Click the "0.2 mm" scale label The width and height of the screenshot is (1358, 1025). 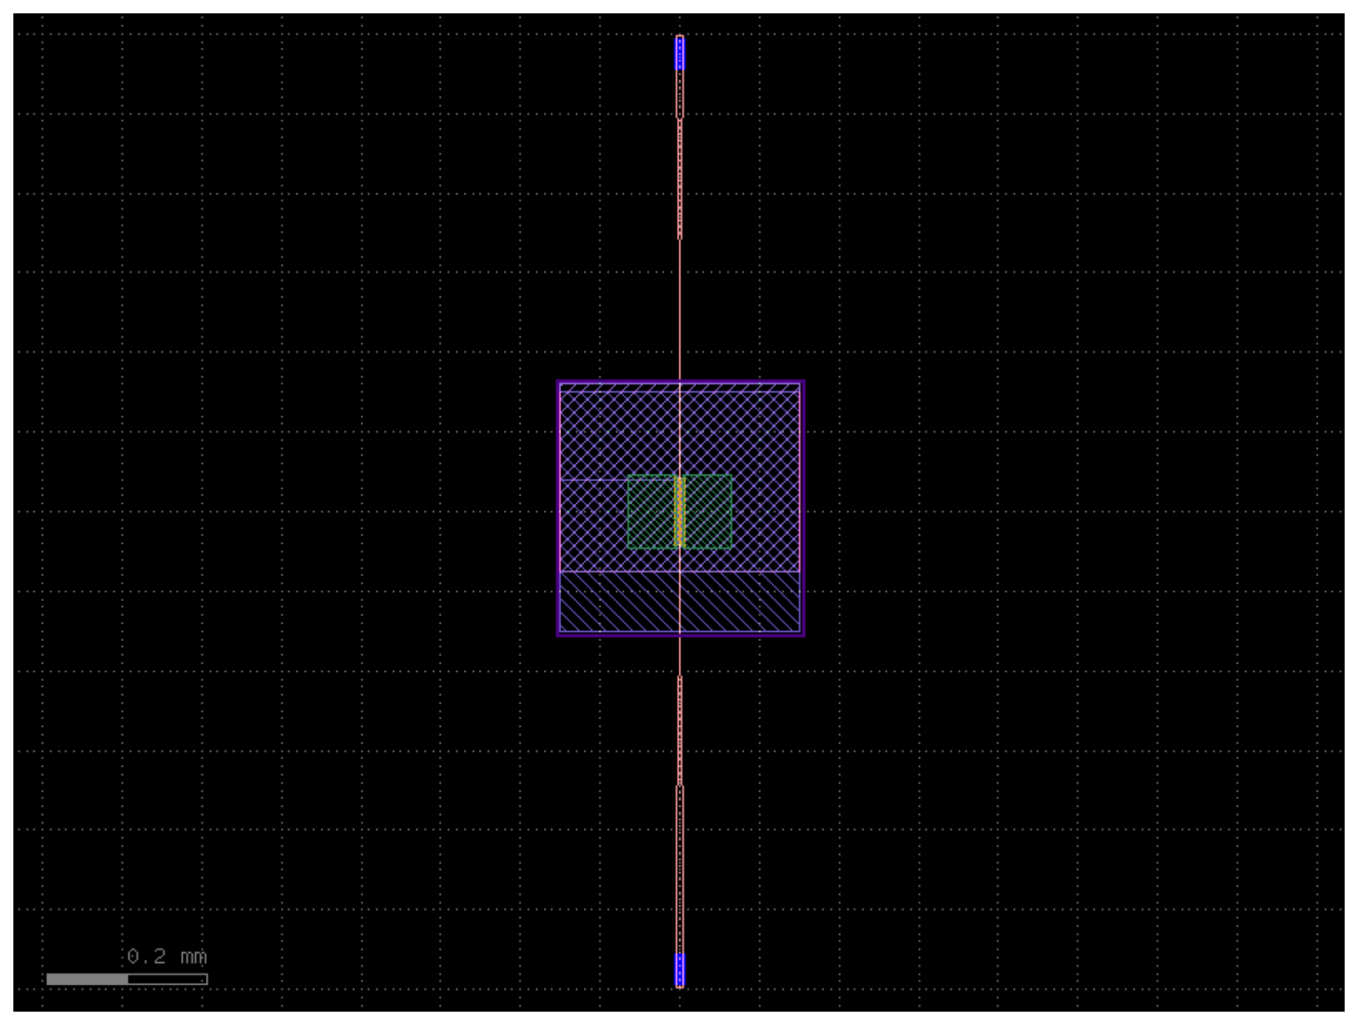pos(167,957)
